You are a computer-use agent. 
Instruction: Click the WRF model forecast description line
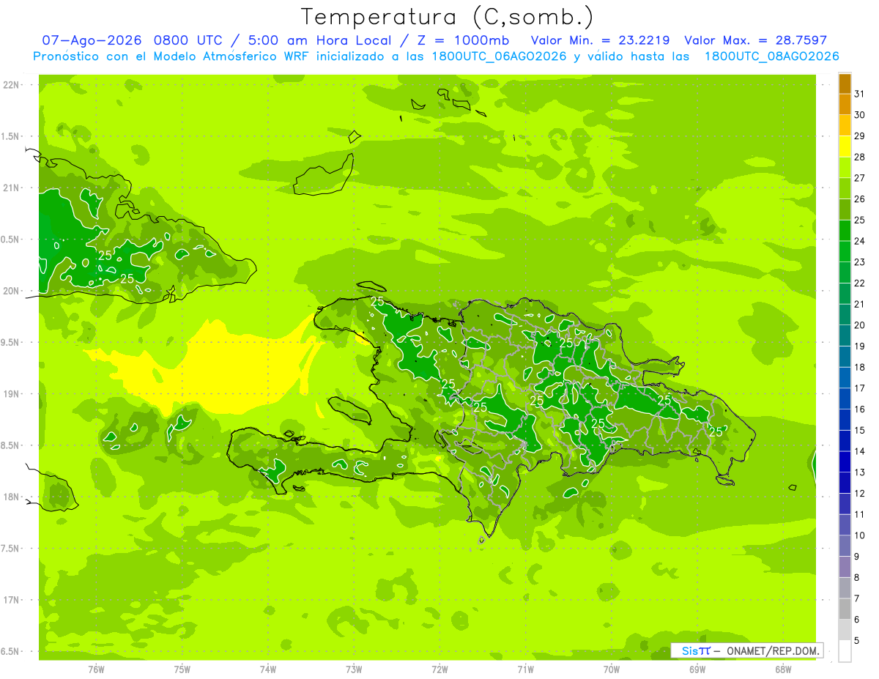point(436,56)
